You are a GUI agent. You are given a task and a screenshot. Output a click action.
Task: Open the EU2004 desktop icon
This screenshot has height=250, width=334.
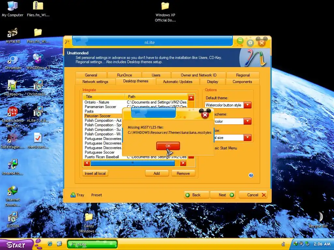pos(13,220)
